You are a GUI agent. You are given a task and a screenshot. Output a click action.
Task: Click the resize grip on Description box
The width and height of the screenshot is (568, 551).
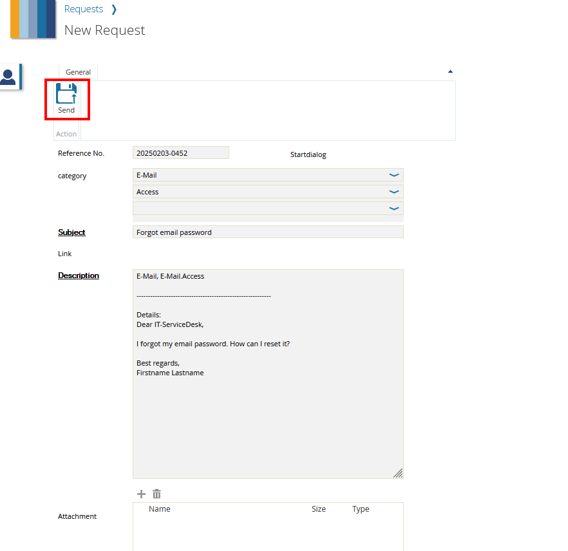click(x=398, y=473)
